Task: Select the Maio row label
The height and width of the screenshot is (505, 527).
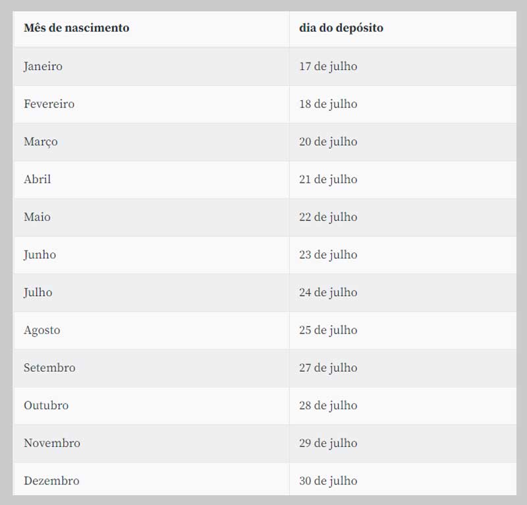Action: 38,217
